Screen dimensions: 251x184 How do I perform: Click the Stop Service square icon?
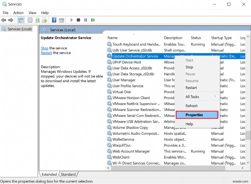78,20
